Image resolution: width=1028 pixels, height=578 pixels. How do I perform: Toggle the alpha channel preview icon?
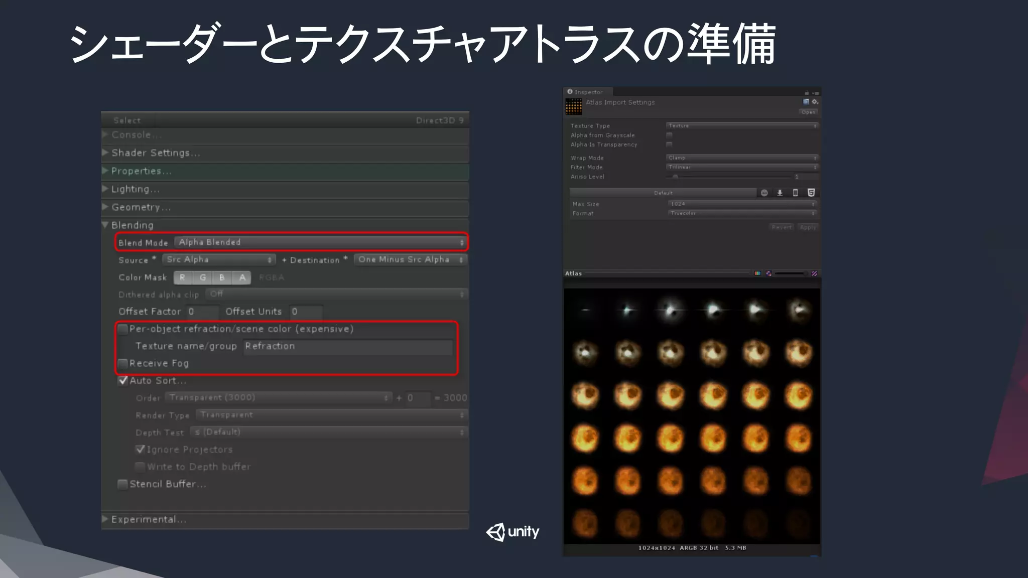(768, 273)
